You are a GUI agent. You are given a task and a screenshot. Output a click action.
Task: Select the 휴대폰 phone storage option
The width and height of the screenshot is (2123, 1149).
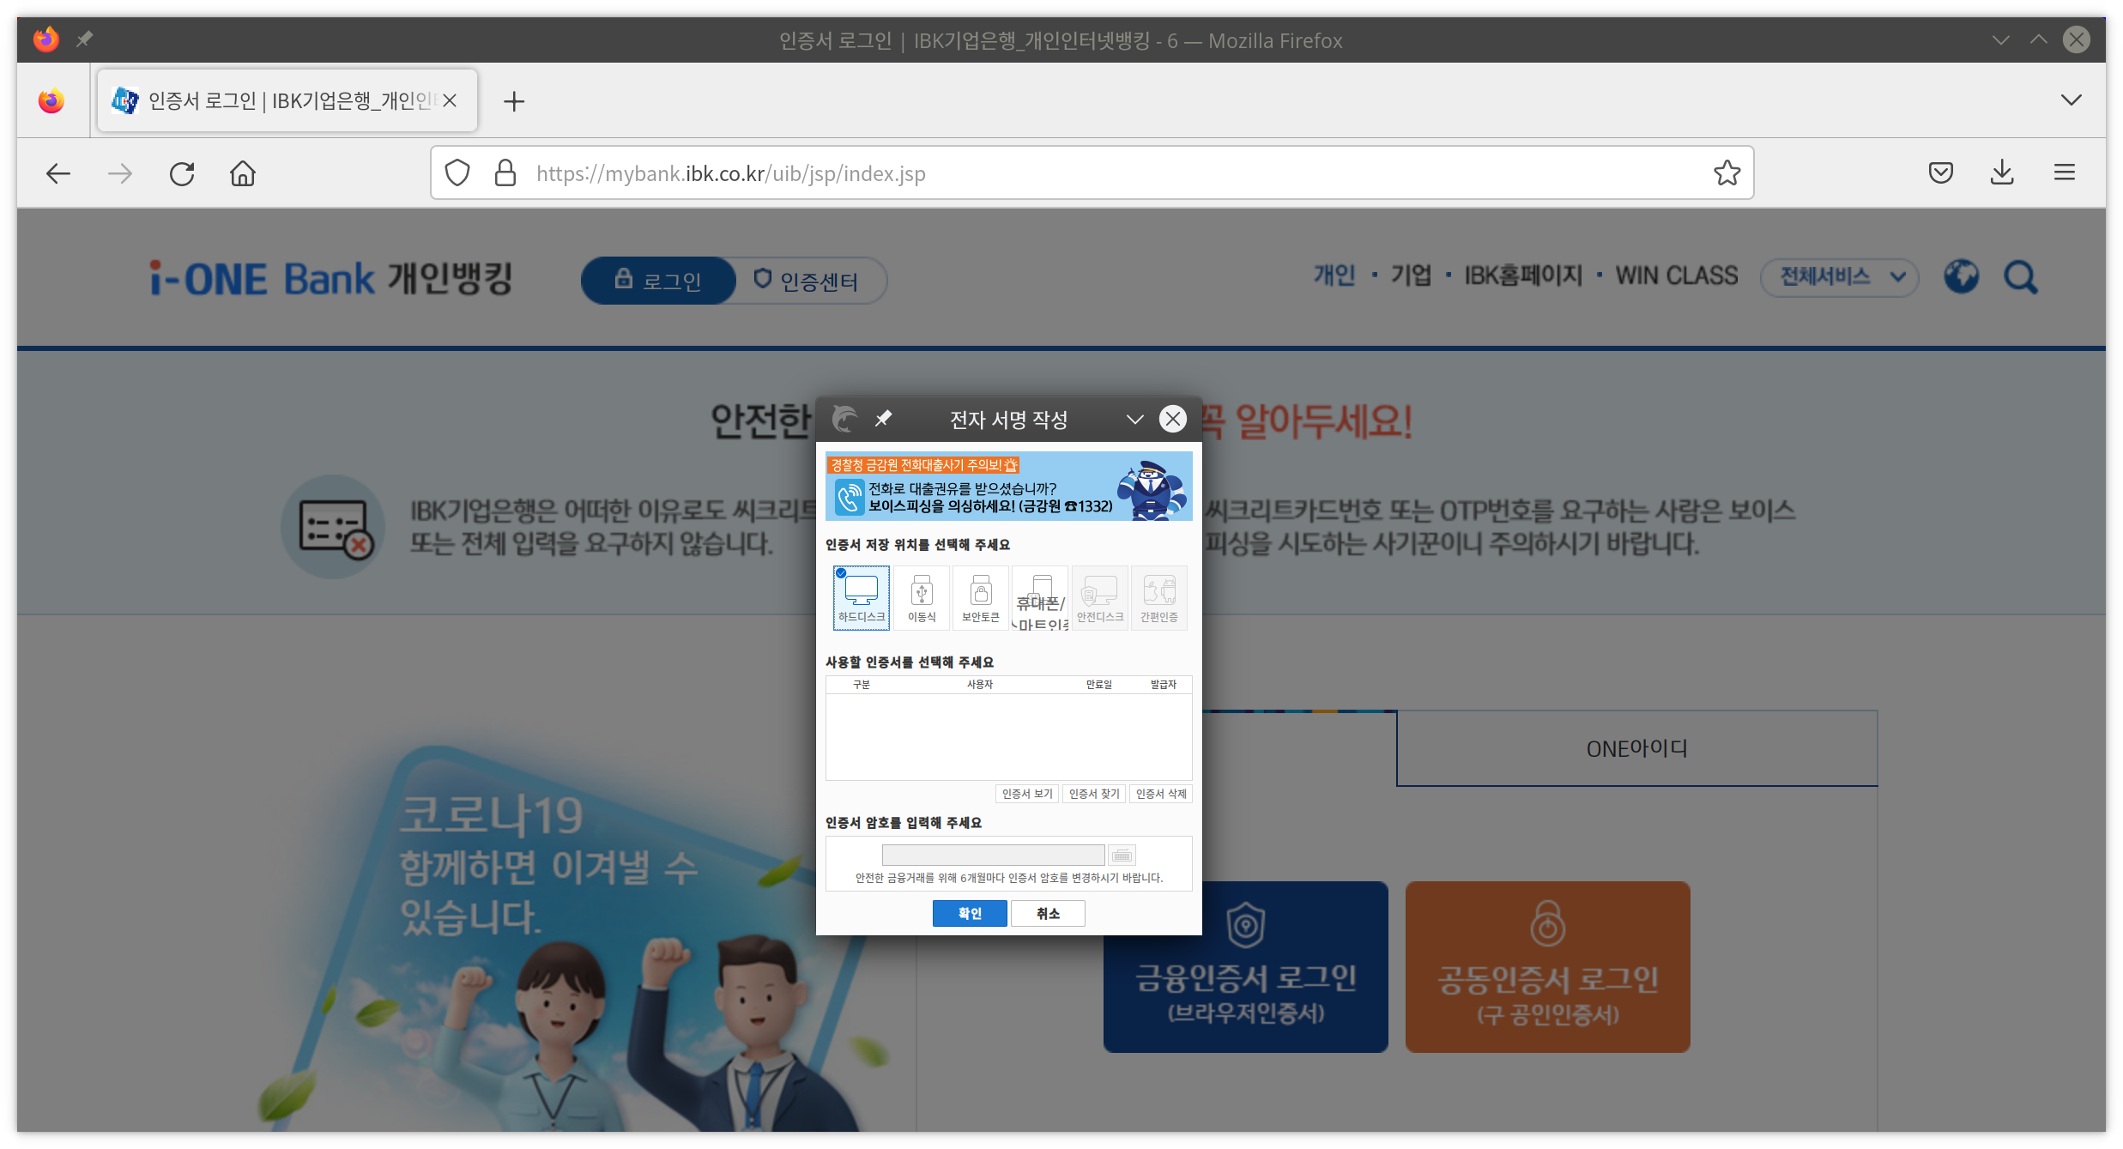point(1040,597)
